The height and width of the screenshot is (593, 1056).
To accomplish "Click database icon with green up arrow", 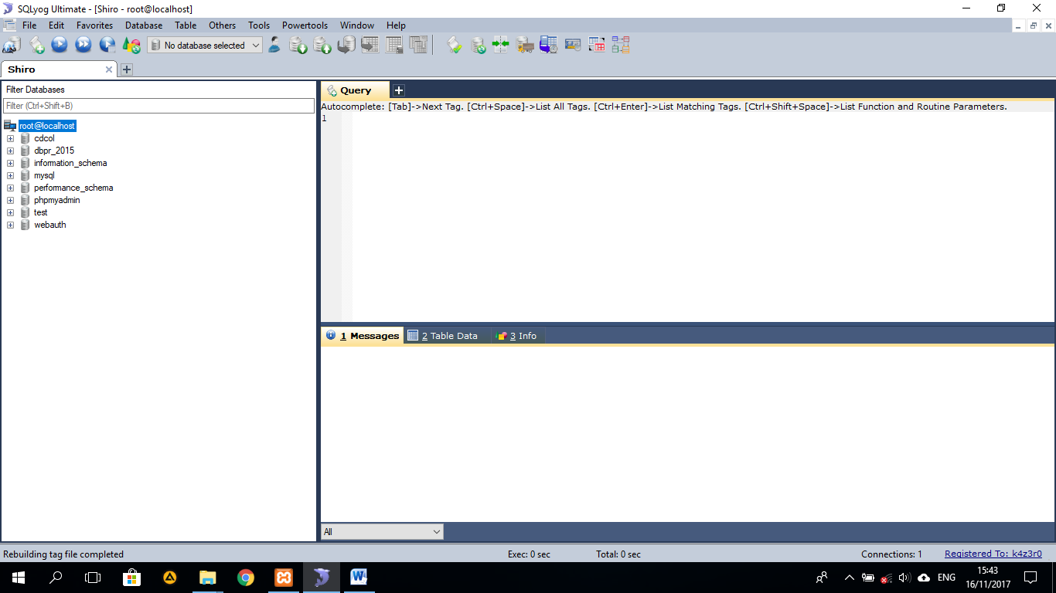I will tap(322, 45).
